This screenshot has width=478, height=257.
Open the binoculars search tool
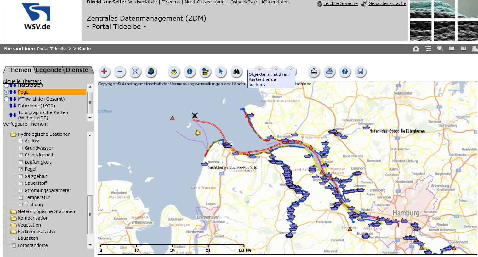tap(236, 72)
